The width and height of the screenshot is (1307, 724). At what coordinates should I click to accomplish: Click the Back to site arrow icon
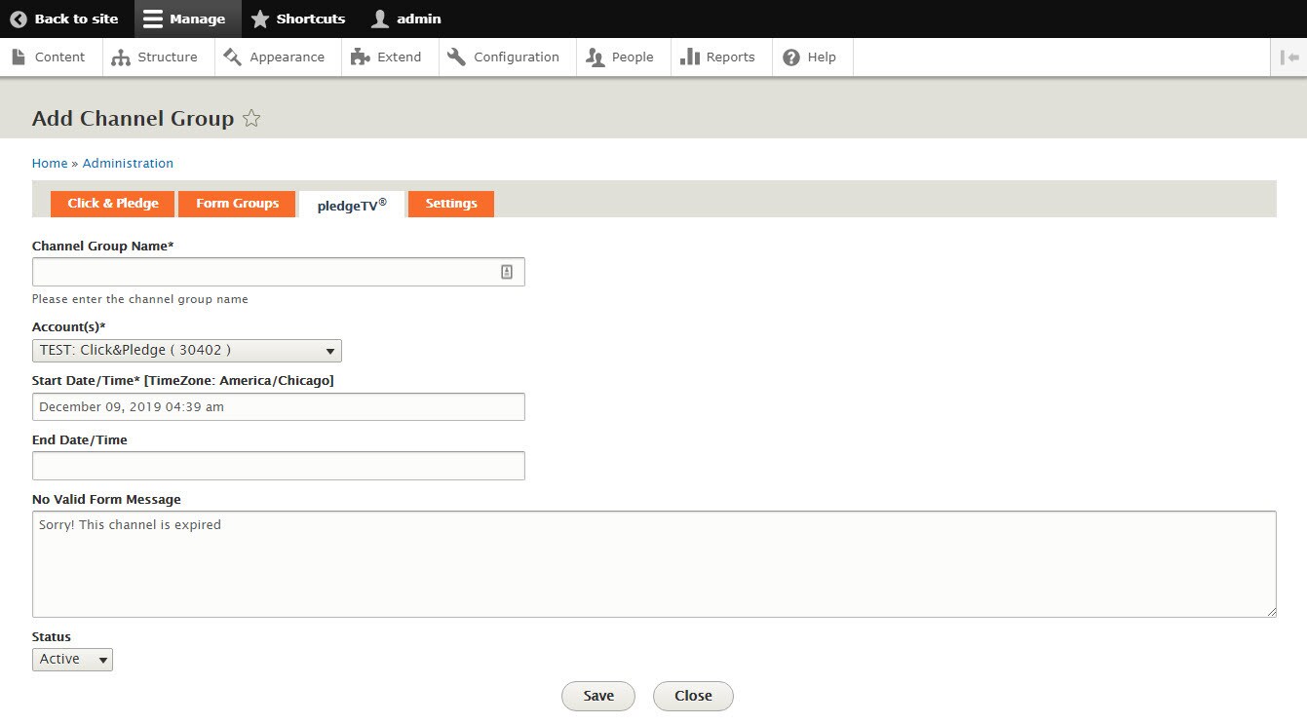coord(19,19)
